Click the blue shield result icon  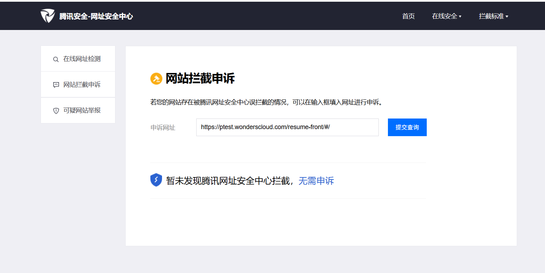point(156,180)
